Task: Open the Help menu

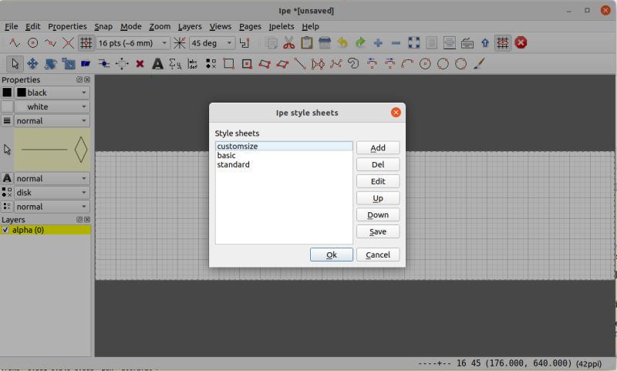Action: tap(311, 26)
